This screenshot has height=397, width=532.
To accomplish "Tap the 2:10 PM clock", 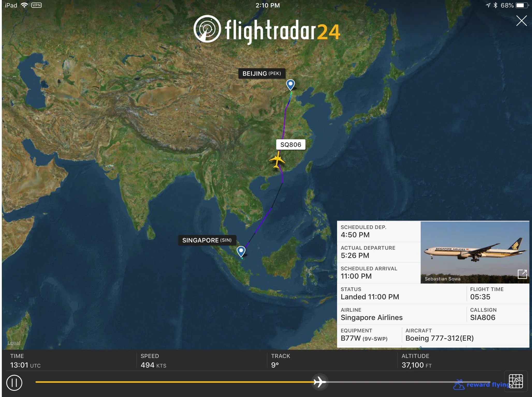I will coord(267,5).
